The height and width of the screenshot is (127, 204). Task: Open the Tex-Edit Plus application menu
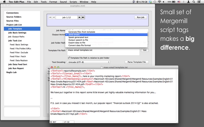16,2
